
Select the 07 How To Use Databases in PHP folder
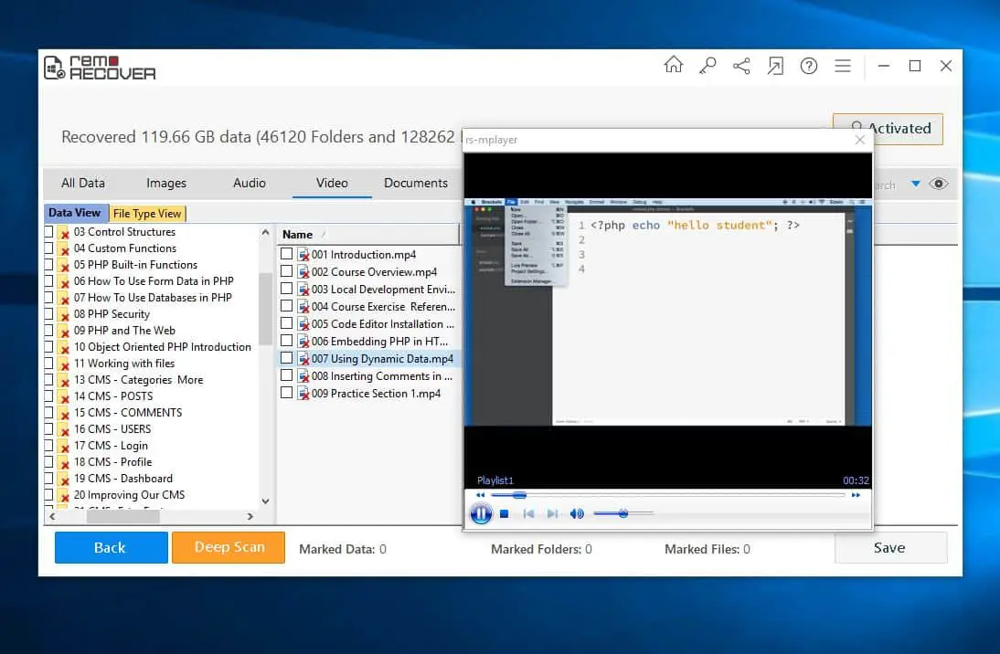coord(153,298)
